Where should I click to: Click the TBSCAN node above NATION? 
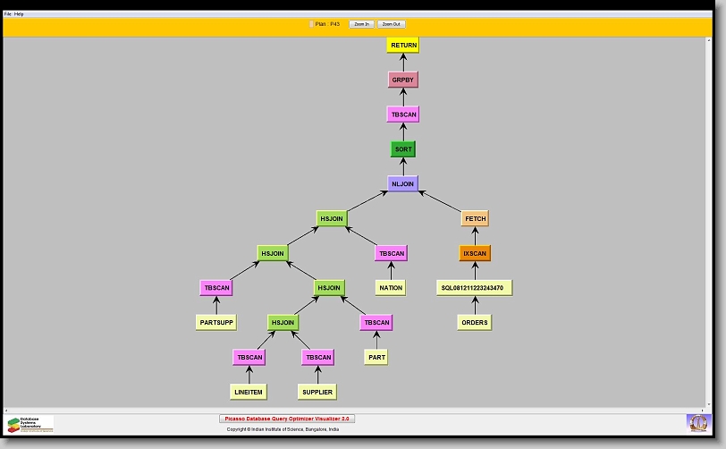point(392,253)
